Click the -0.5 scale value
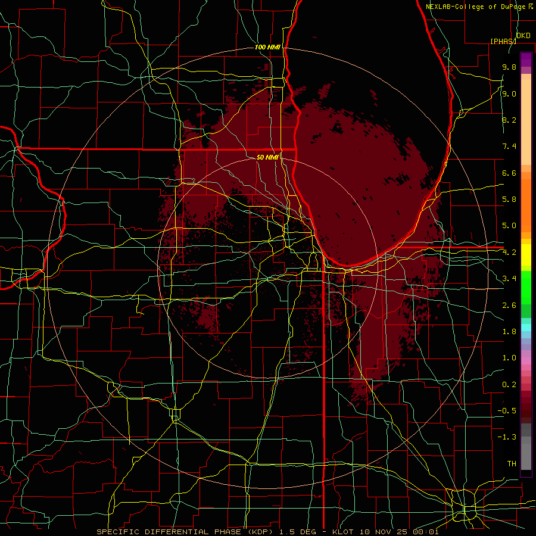536x536 pixels. (x=507, y=411)
